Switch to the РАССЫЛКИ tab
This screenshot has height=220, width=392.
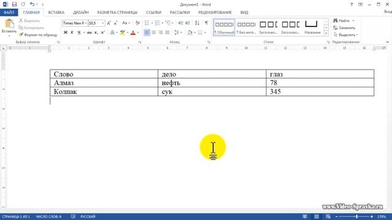click(179, 12)
